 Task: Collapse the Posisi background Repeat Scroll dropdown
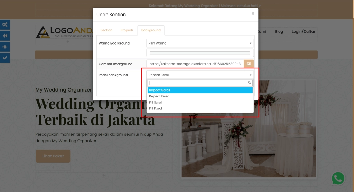tap(200, 75)
